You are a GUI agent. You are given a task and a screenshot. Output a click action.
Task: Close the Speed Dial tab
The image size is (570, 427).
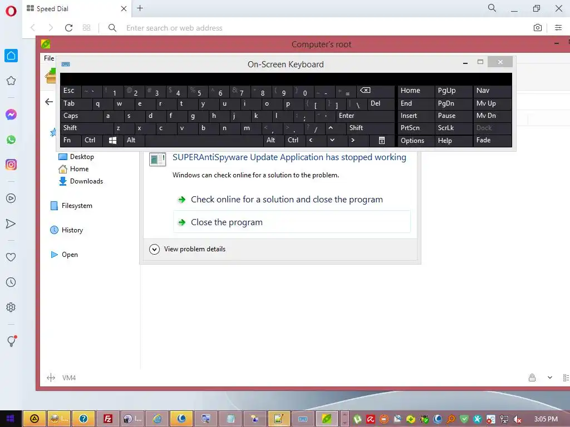point(124,8)
